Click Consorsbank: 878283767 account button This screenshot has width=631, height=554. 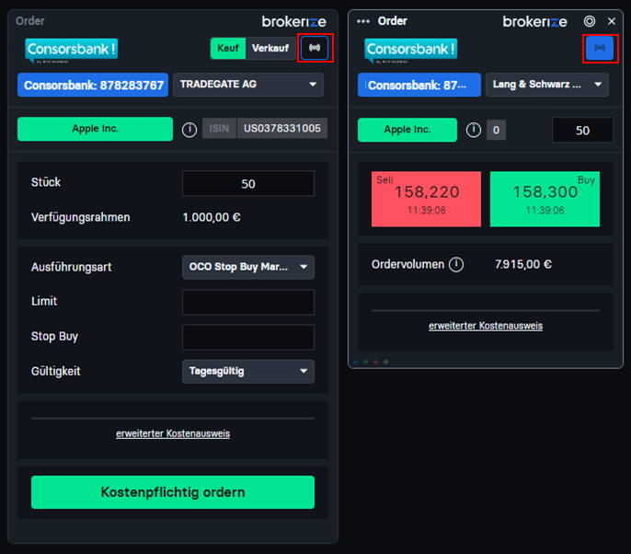coord(93,85)
